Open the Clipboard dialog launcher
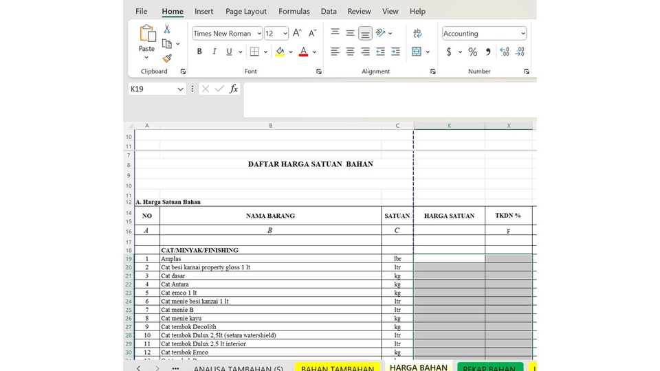This screenshot has width=660, height=371. [183, 71]
